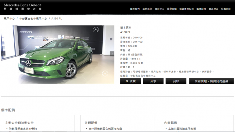Click the 分享 share button
Image resolution: width=235 pixels, height=132 pixels.
[153, 81]
